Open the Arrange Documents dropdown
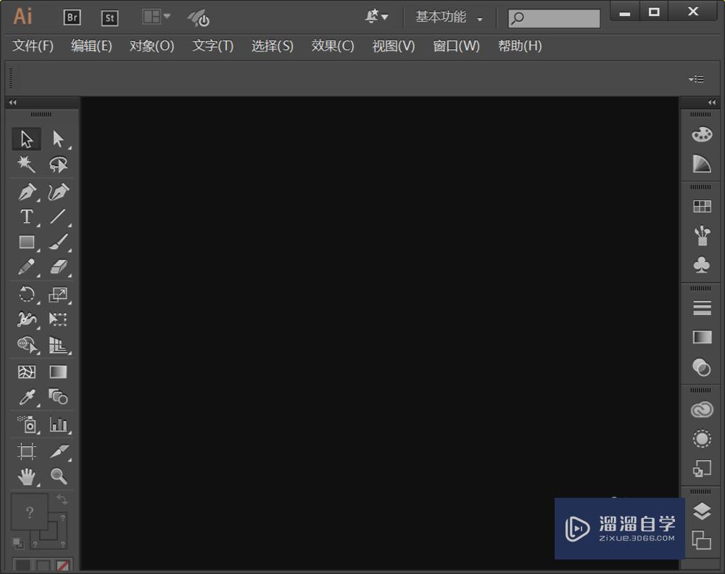 click(155, 17)
